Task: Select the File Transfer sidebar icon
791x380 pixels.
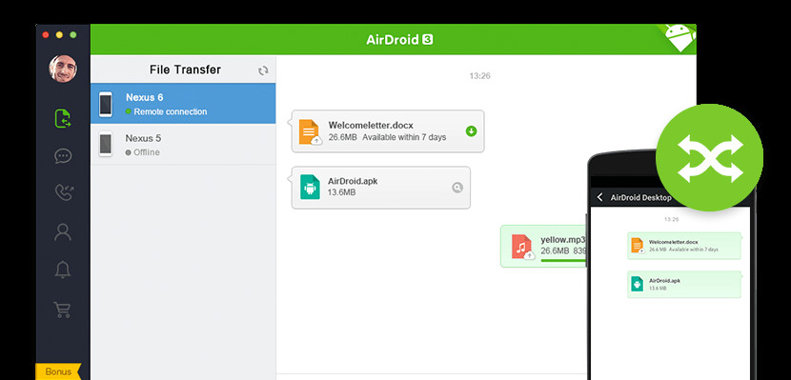Action: coord(63,118)
